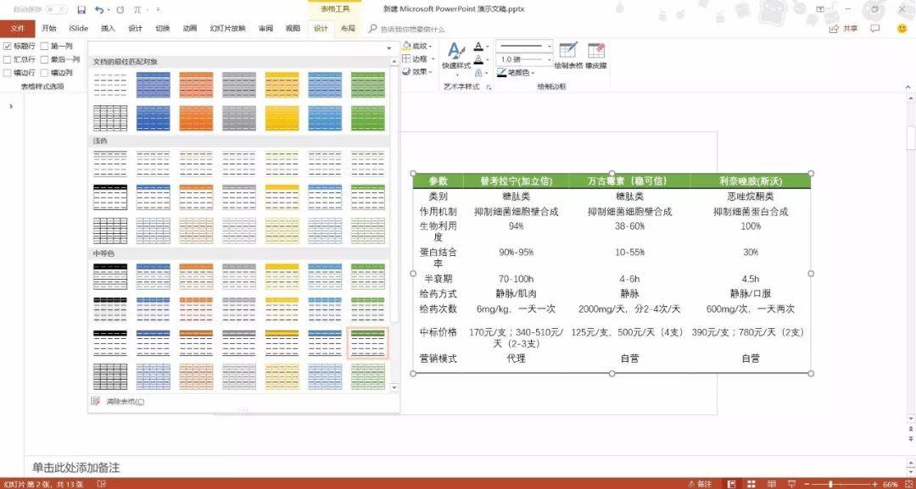Switch to Normal view in status bar
Viewport: 916px width, 489px height.
click(x=731, y=484)
